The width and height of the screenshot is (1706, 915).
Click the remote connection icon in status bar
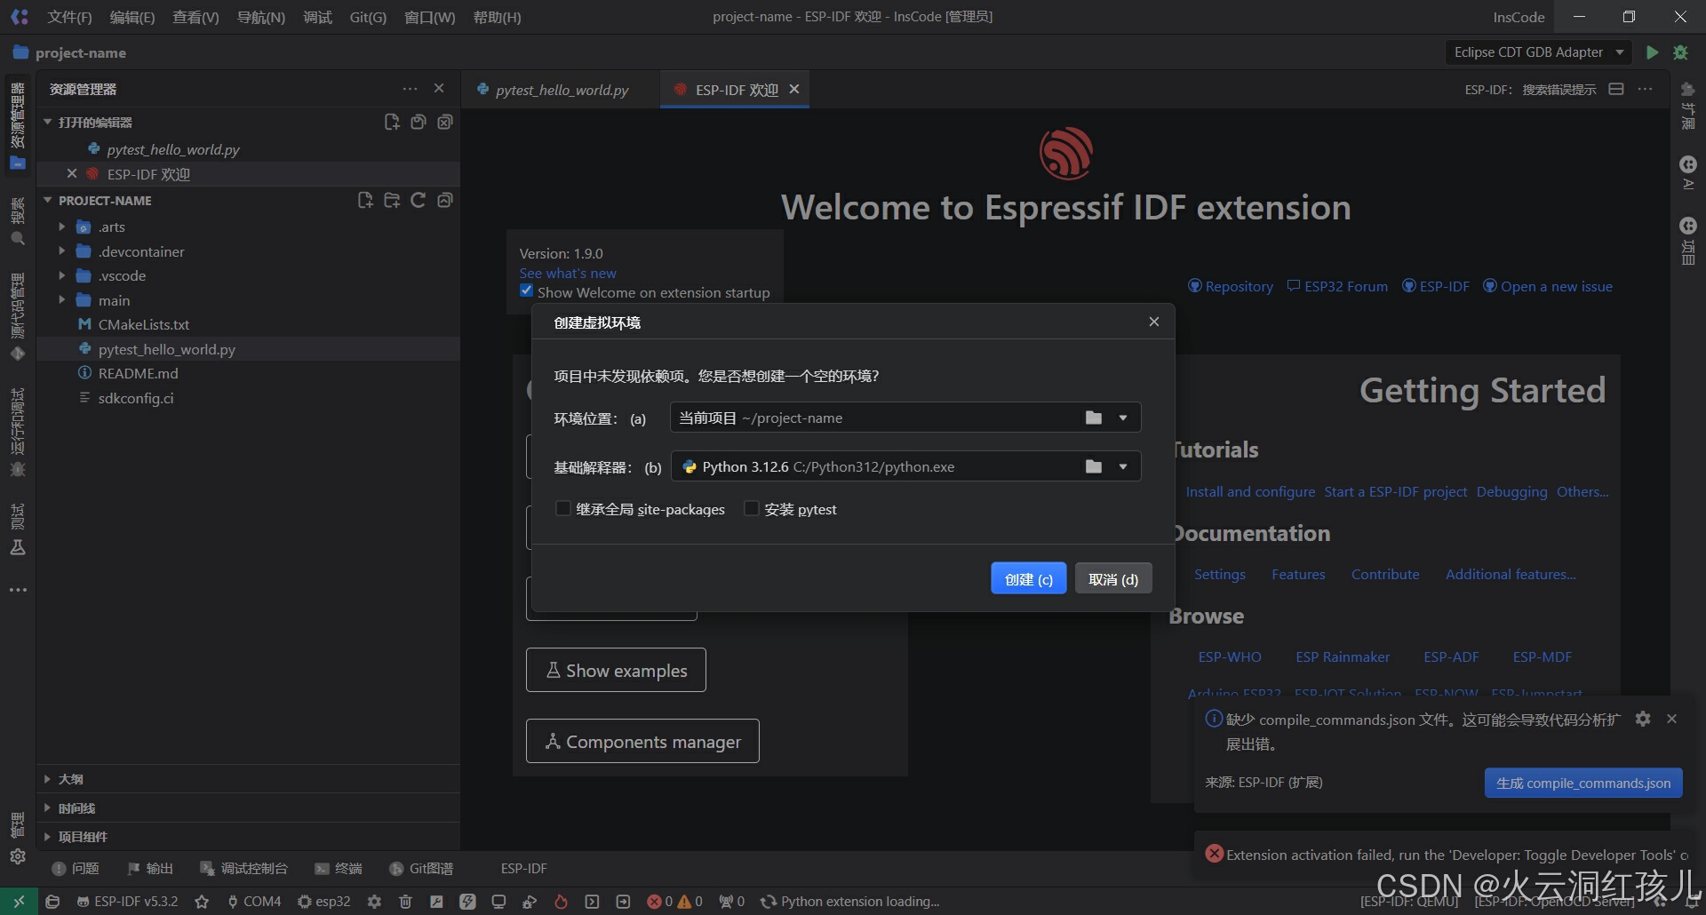[x=19, y=901]
